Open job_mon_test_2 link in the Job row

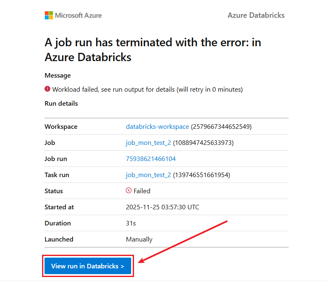pos(148,143)
